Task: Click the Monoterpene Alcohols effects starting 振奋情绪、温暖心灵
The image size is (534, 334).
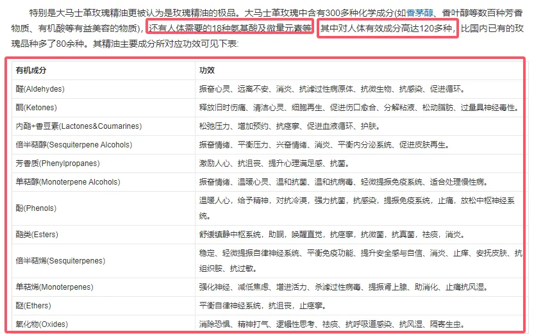Action: (344, 182)
